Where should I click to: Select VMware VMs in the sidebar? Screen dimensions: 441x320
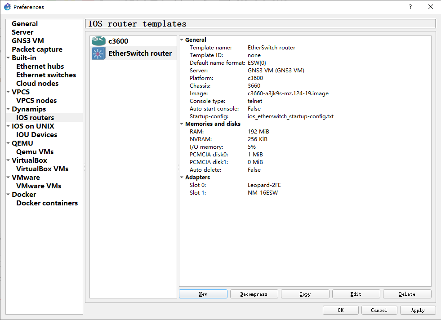point(39,186)
